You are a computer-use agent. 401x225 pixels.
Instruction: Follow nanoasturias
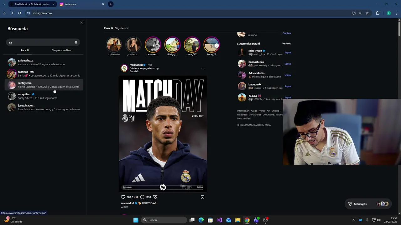[288, 64]
